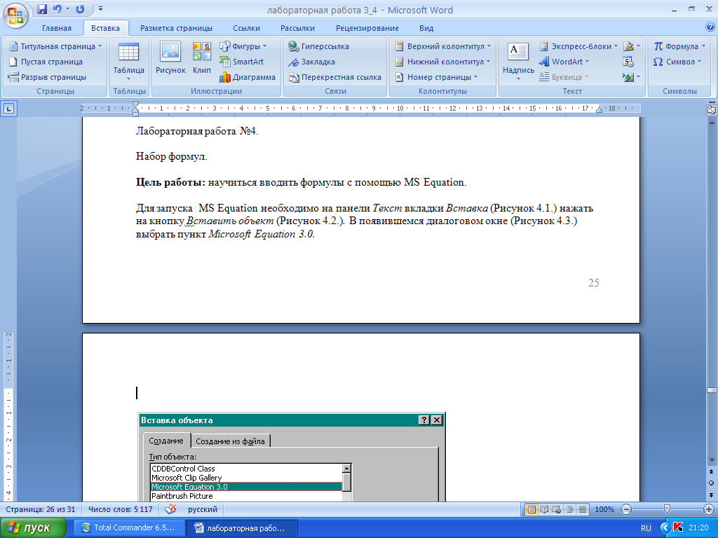
Task: Switch to the Рассылки tab
Action: coord(297,28)
